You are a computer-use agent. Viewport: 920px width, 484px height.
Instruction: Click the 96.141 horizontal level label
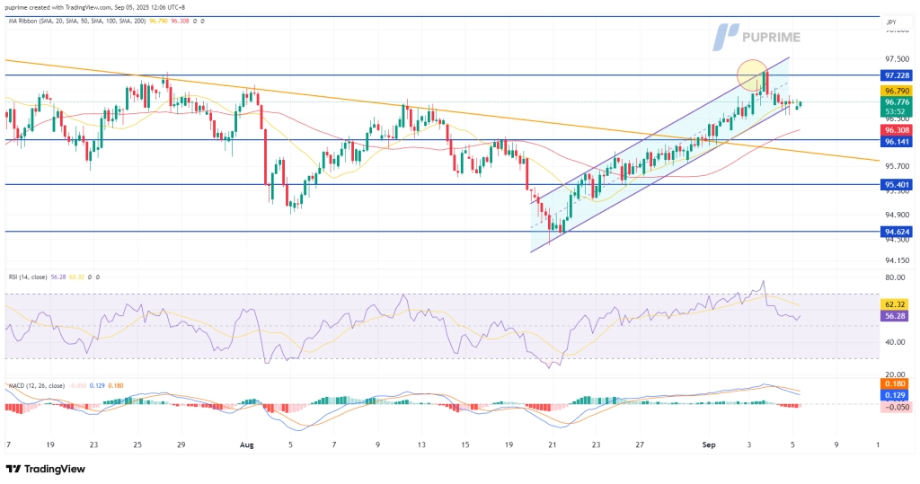[x=898, y=141]
